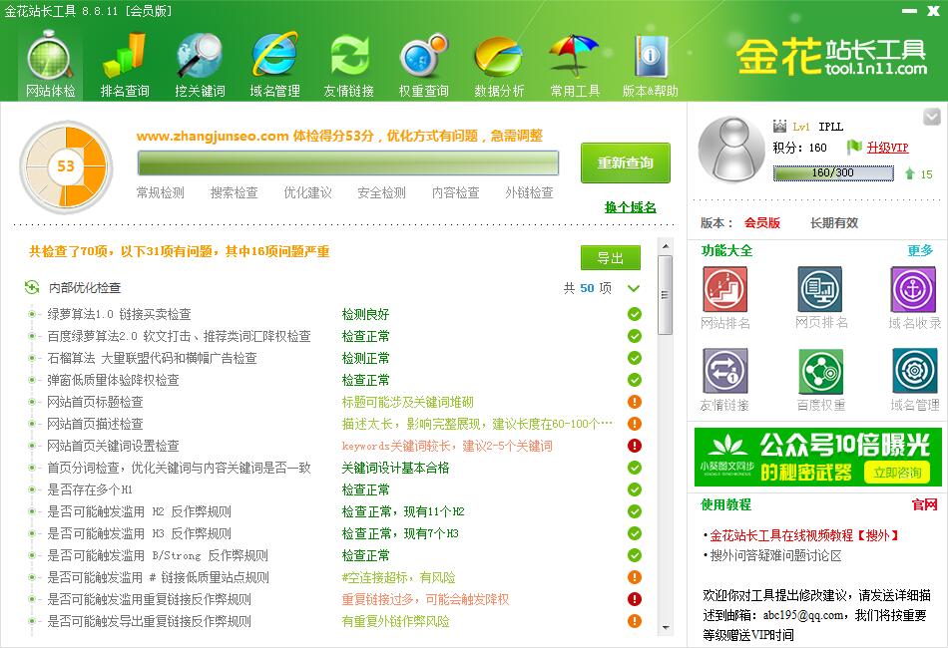This screenshot has width=948, height=648.
Task: Open 更多 in 功能大全
Action: click(x=920, y=250)
